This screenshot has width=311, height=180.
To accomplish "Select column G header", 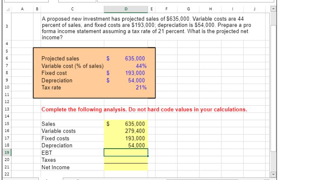I will click(188, 9).
